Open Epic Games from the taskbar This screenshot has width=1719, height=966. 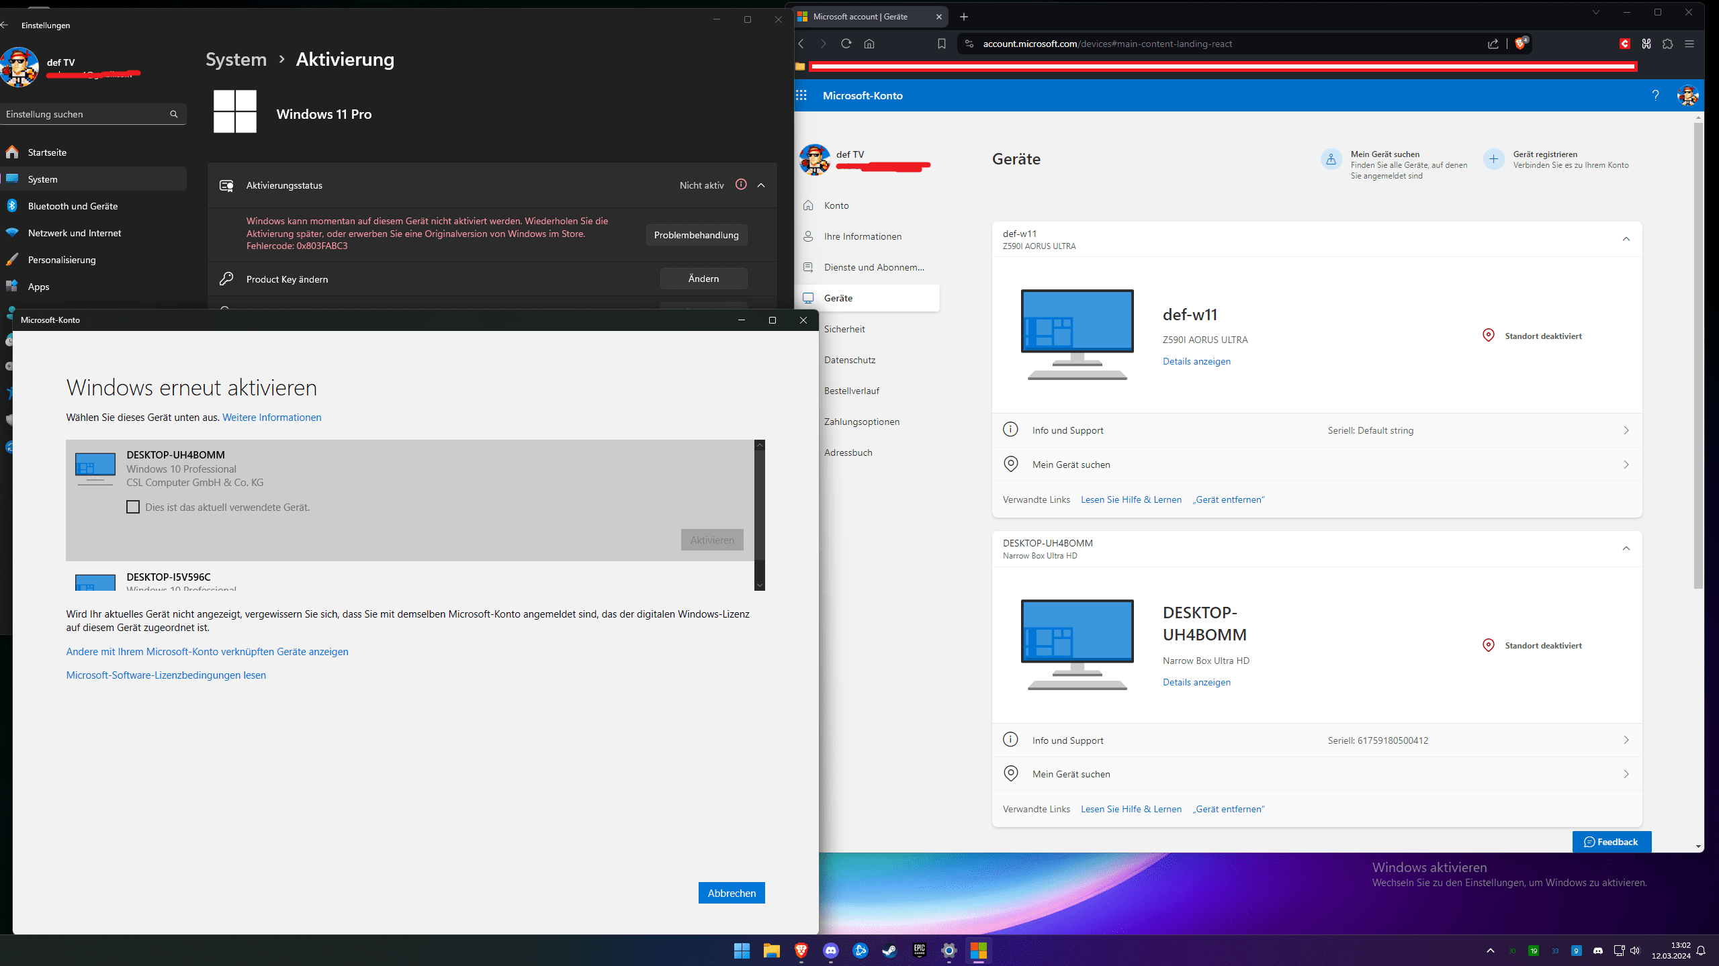click(x=919, y=951)
